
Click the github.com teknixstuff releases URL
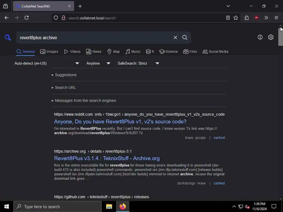point(101,197)
